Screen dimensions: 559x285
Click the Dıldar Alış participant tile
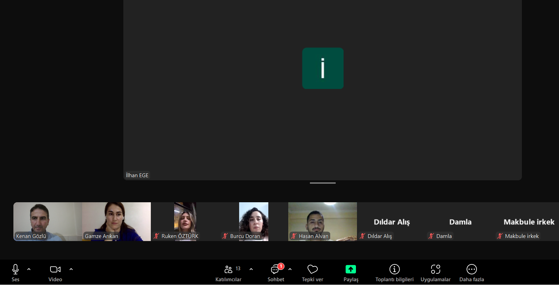(391, 222)
